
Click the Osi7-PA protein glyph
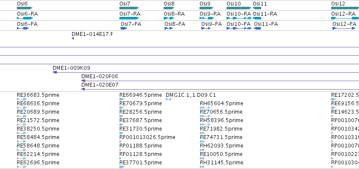click(x=124, y=28)
